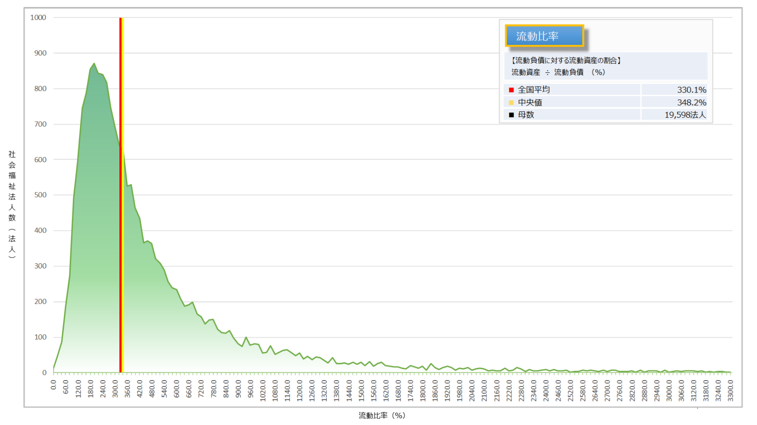Click the 500 label on vertical axis
The width and height of the screenshot is (757, 425).
coord(40,195)
